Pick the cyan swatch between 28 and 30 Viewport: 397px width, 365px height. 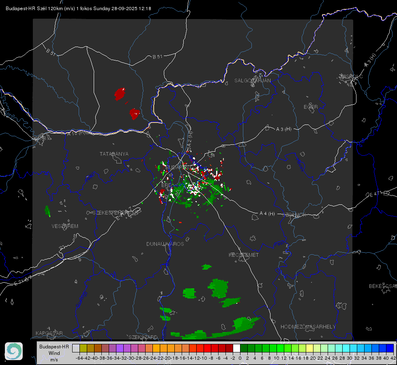tap(346, 348)
